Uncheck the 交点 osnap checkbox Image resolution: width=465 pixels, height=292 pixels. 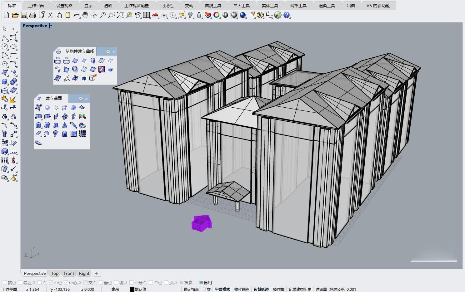[x=85, y=282]
